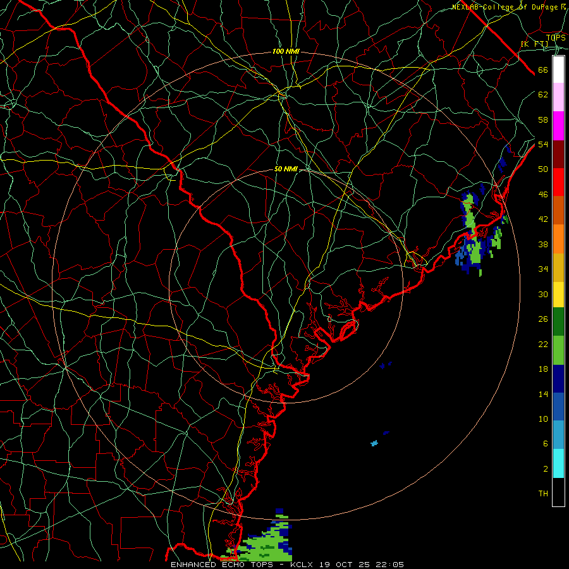Click the light green legend swatch
This screenshot has height=569, width=569.
pos(558,350)
